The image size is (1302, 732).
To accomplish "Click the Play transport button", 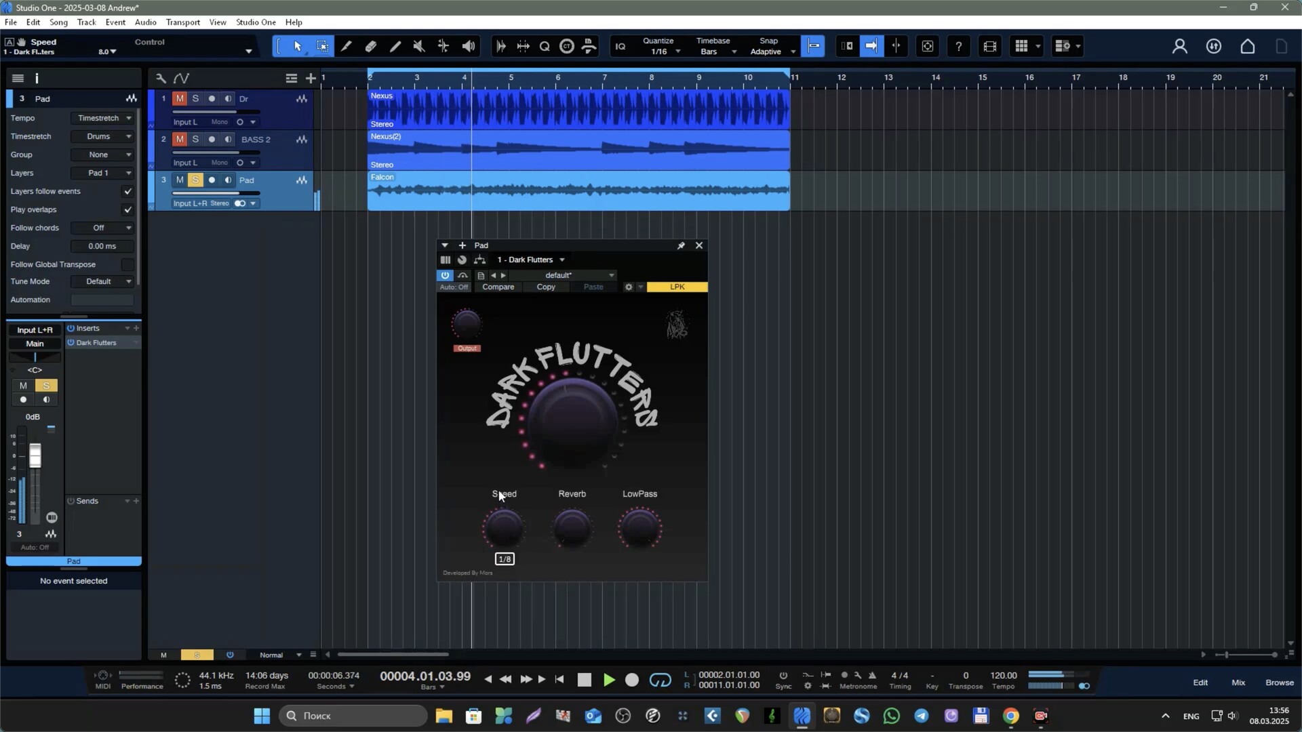I will pyautogui.click(x=609, y=680).
